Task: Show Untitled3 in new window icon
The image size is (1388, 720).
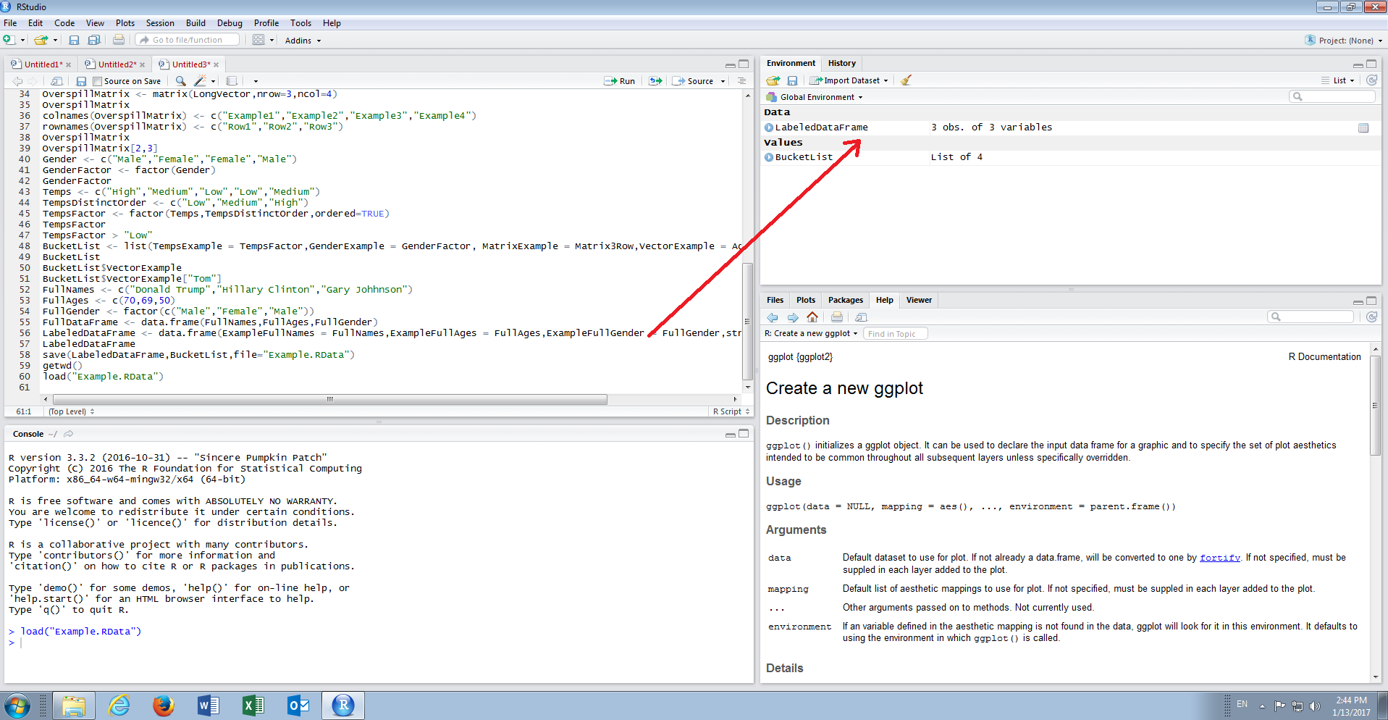Action: (57, 81)
